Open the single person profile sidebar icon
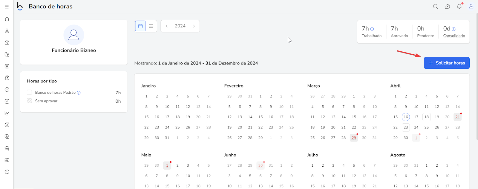Screen dimensions: 478x189 click(x=7, y=31)
